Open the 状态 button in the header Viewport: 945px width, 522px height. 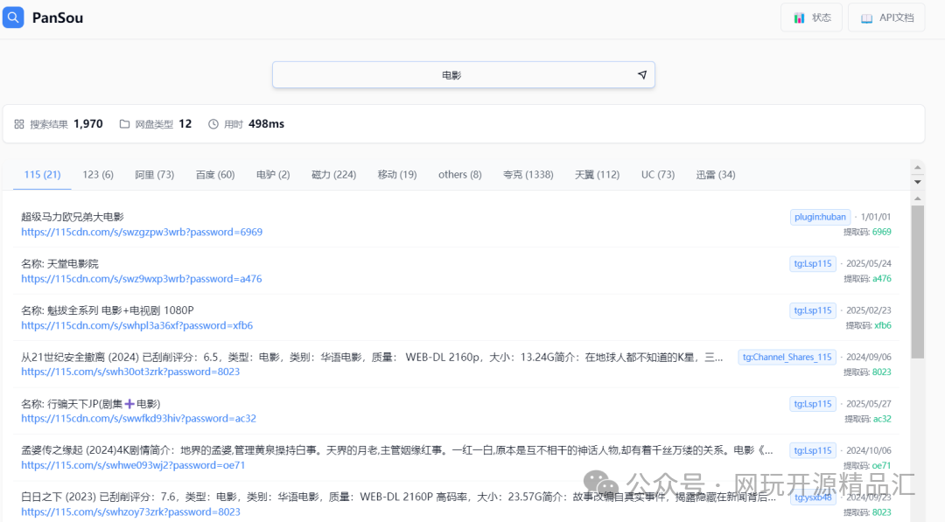[x=811, y=17]
